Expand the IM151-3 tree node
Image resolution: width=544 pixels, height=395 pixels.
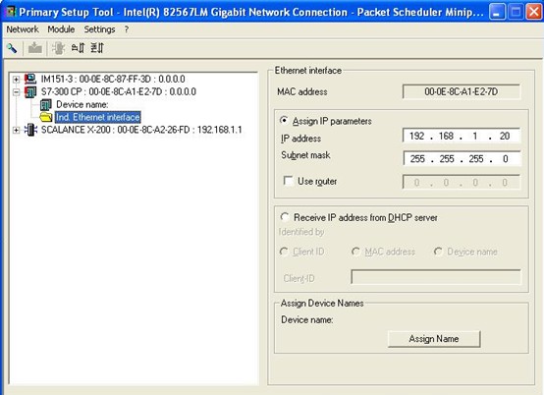pos(16,80)
